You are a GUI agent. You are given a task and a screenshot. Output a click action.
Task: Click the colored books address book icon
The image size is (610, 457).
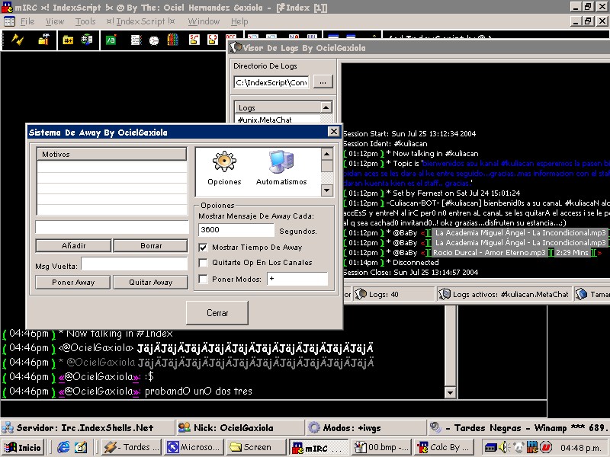(172, 40)
